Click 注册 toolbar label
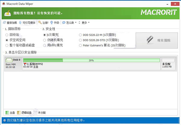 45,23
